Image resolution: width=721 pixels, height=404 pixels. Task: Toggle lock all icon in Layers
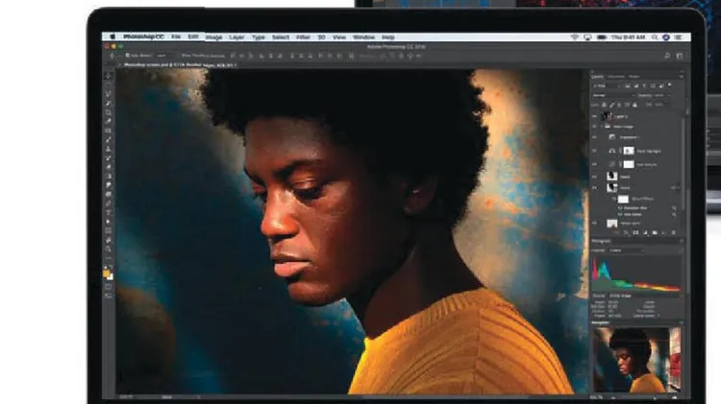pyautogui.click(x=634, y=105)
